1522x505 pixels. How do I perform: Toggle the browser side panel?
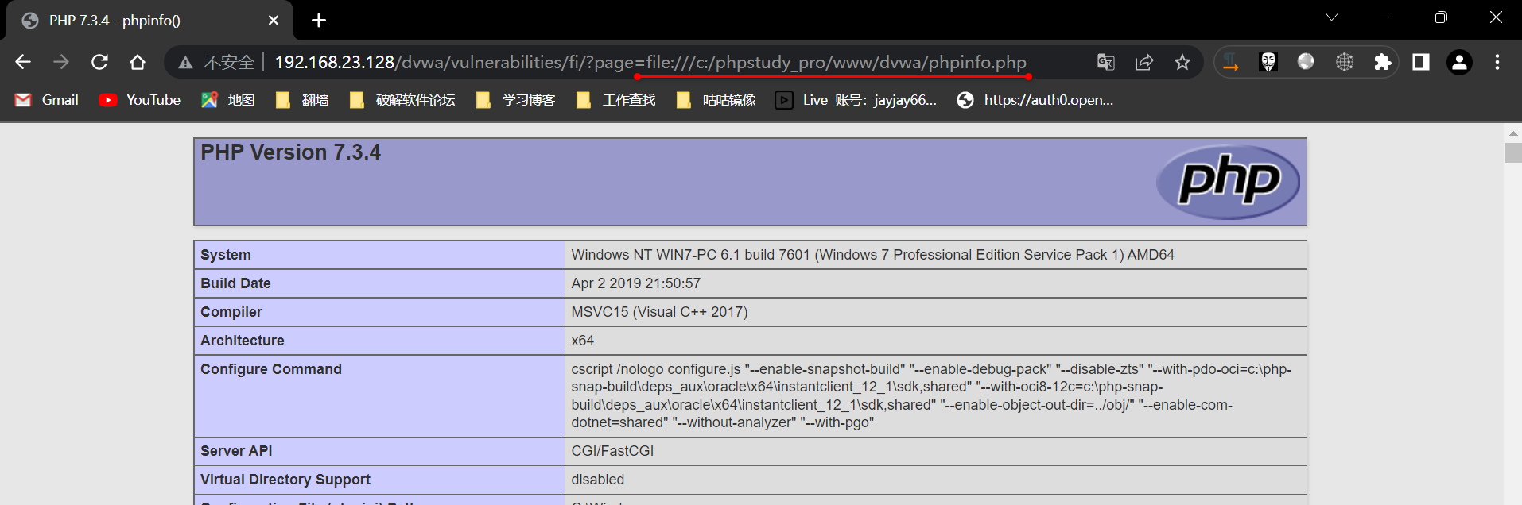pyautogui.click(x=1421, y=62)
